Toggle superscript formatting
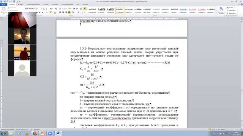The image size is (243, 136). (x=42, y=12)
